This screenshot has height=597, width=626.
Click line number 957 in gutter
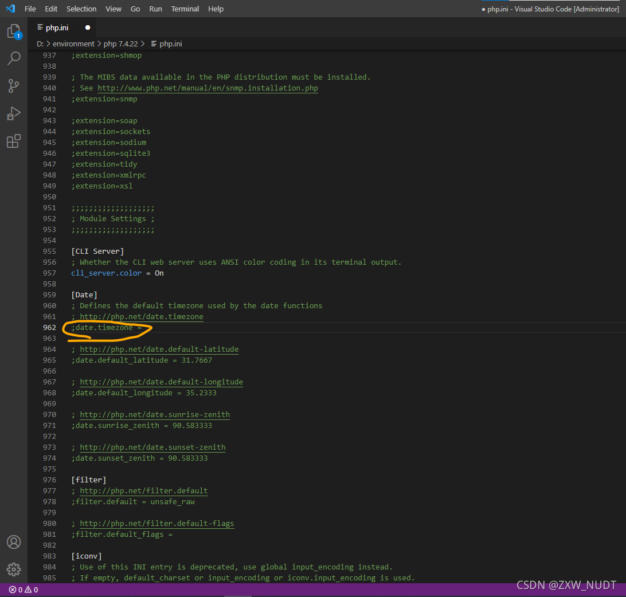(49, 273)
